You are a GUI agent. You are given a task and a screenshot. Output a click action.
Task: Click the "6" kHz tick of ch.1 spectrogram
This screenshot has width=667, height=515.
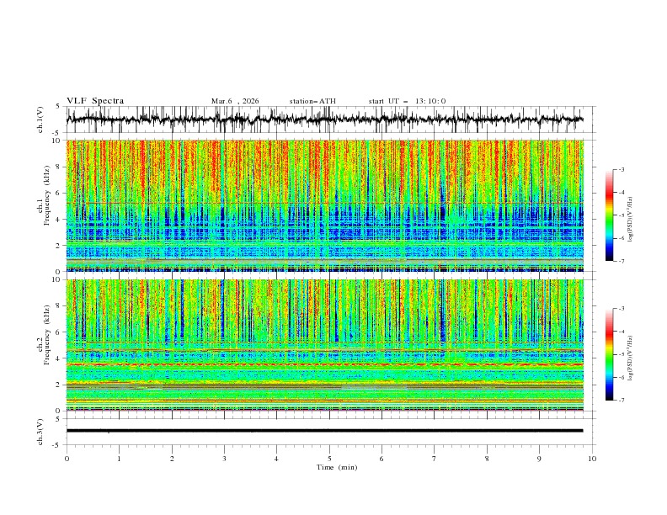coord(58,193)
